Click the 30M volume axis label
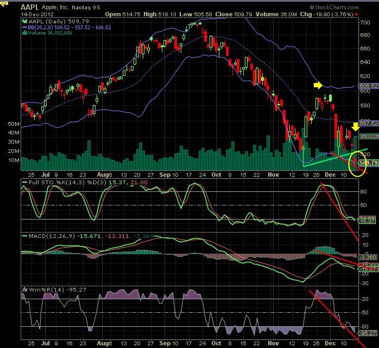 14,142
